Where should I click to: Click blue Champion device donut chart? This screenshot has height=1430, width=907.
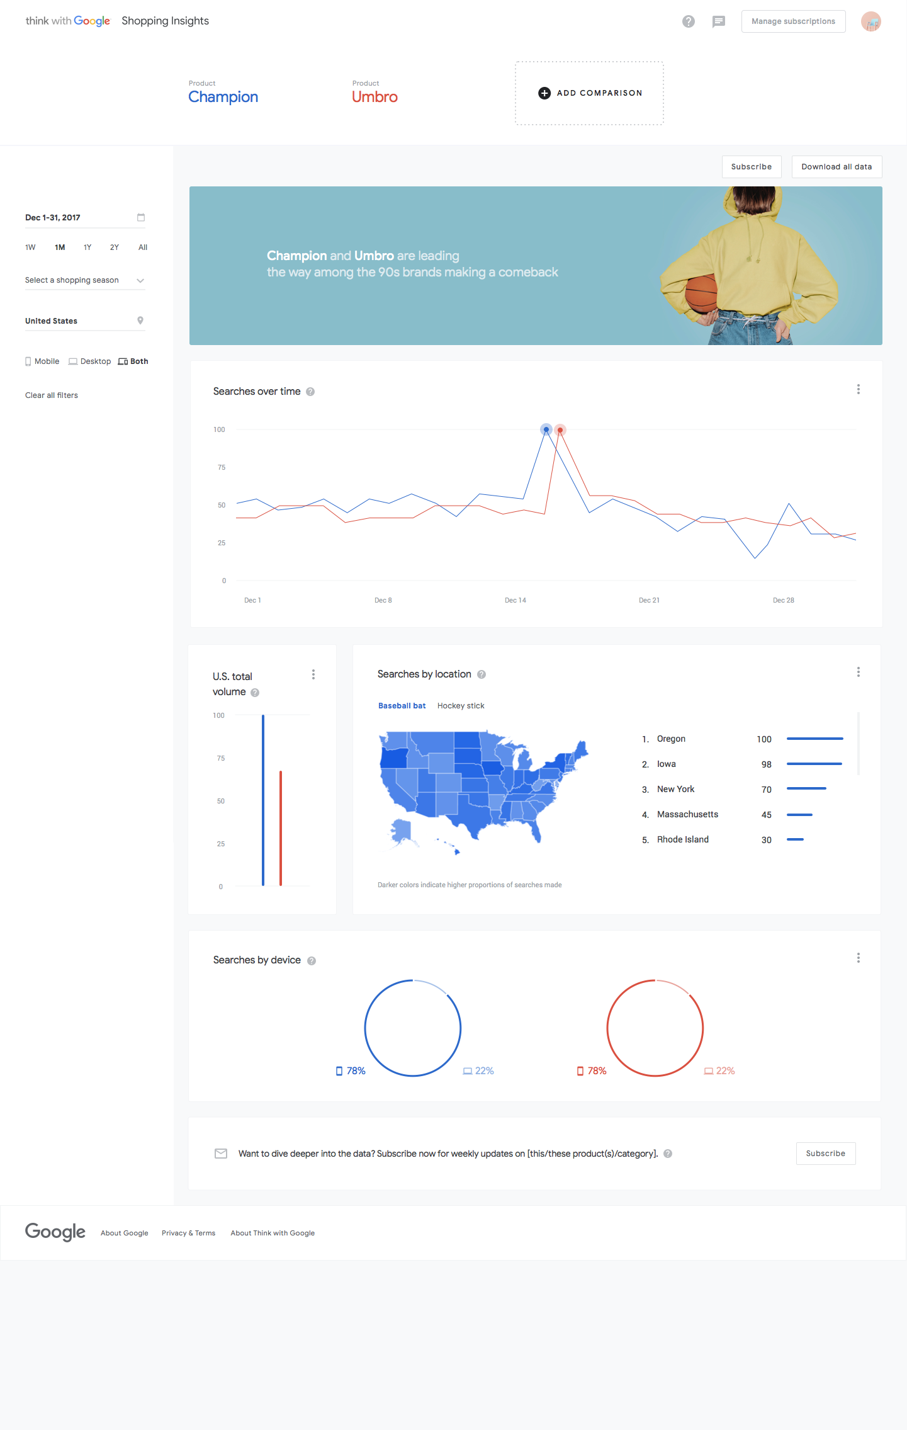pyautogui.click(x=413, y=1028)
